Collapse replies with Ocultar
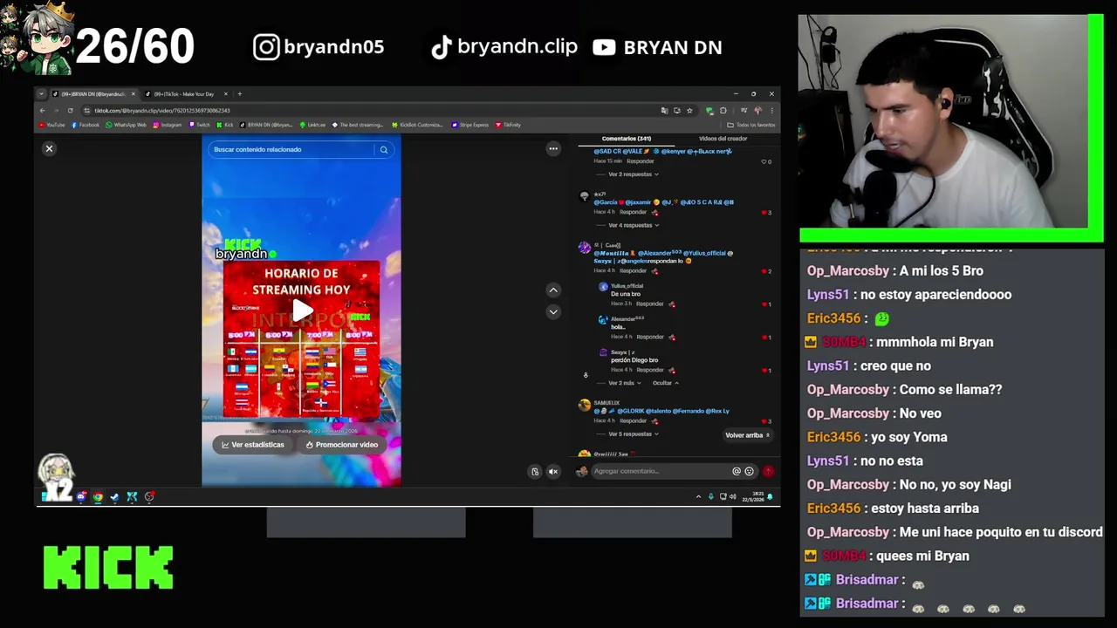Viewport: 1117px width, 628px height. [x=665, y=383]
